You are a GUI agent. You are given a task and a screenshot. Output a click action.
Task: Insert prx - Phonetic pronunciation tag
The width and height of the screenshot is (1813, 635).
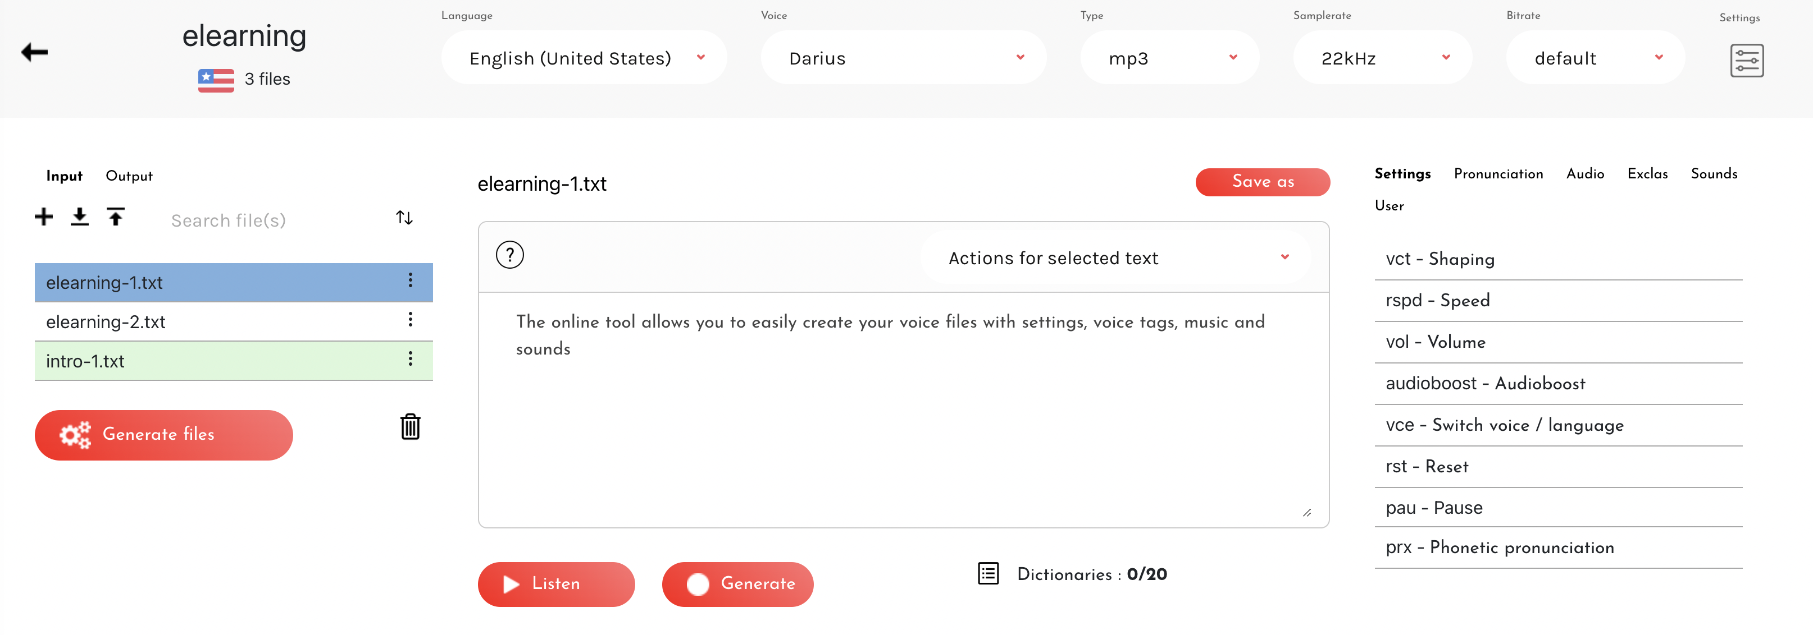click(x=1558, y=548)
